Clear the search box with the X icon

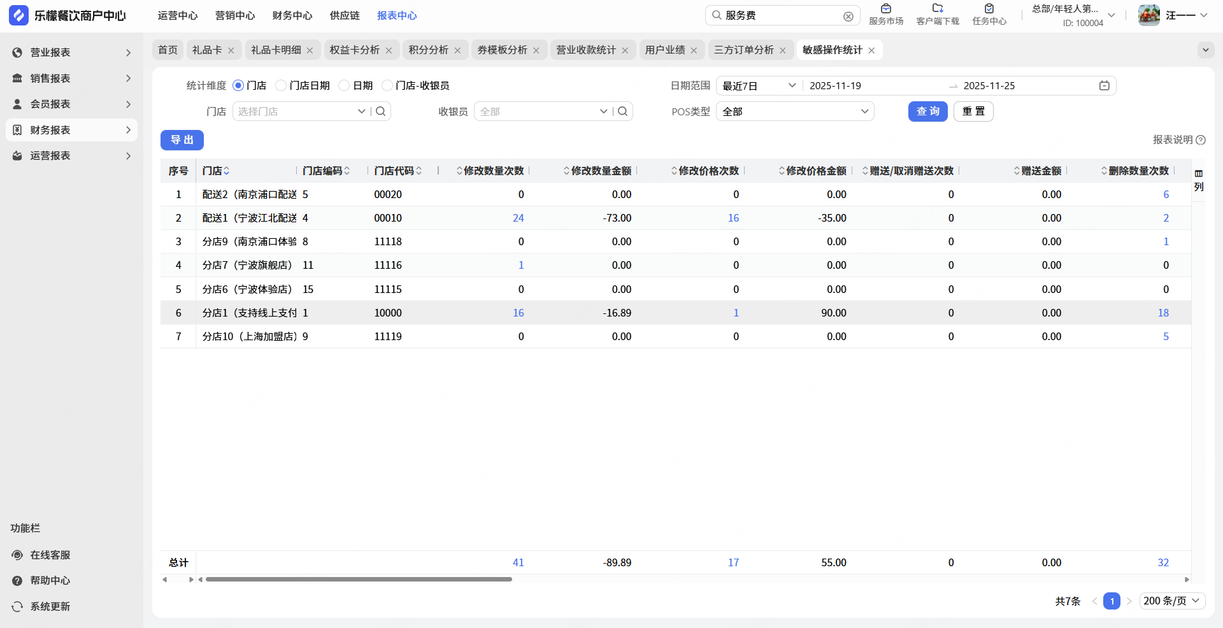click(848, 17)
